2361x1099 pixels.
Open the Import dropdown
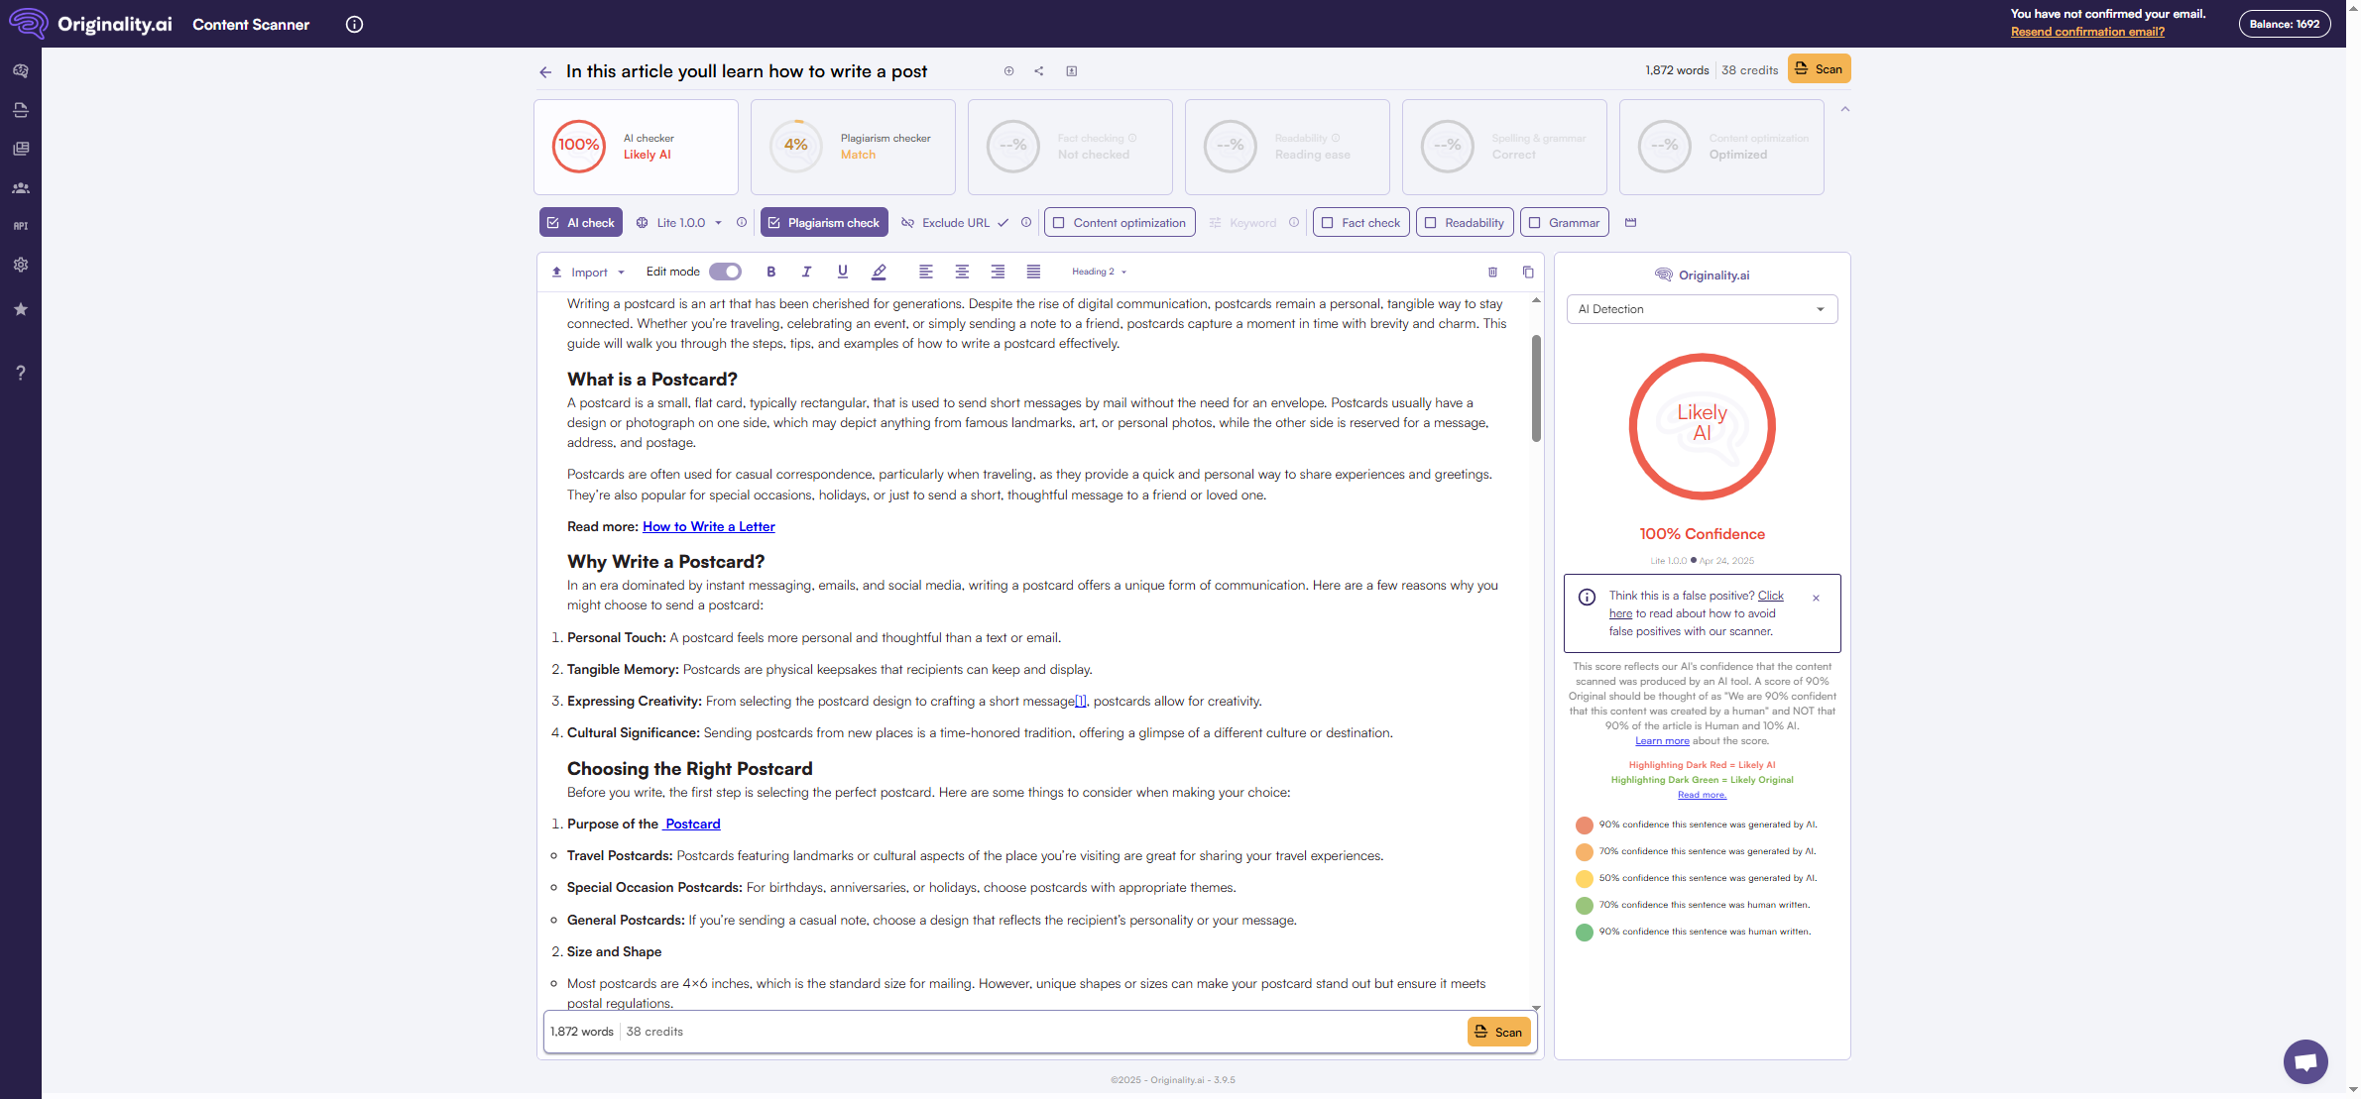[588, 272]
